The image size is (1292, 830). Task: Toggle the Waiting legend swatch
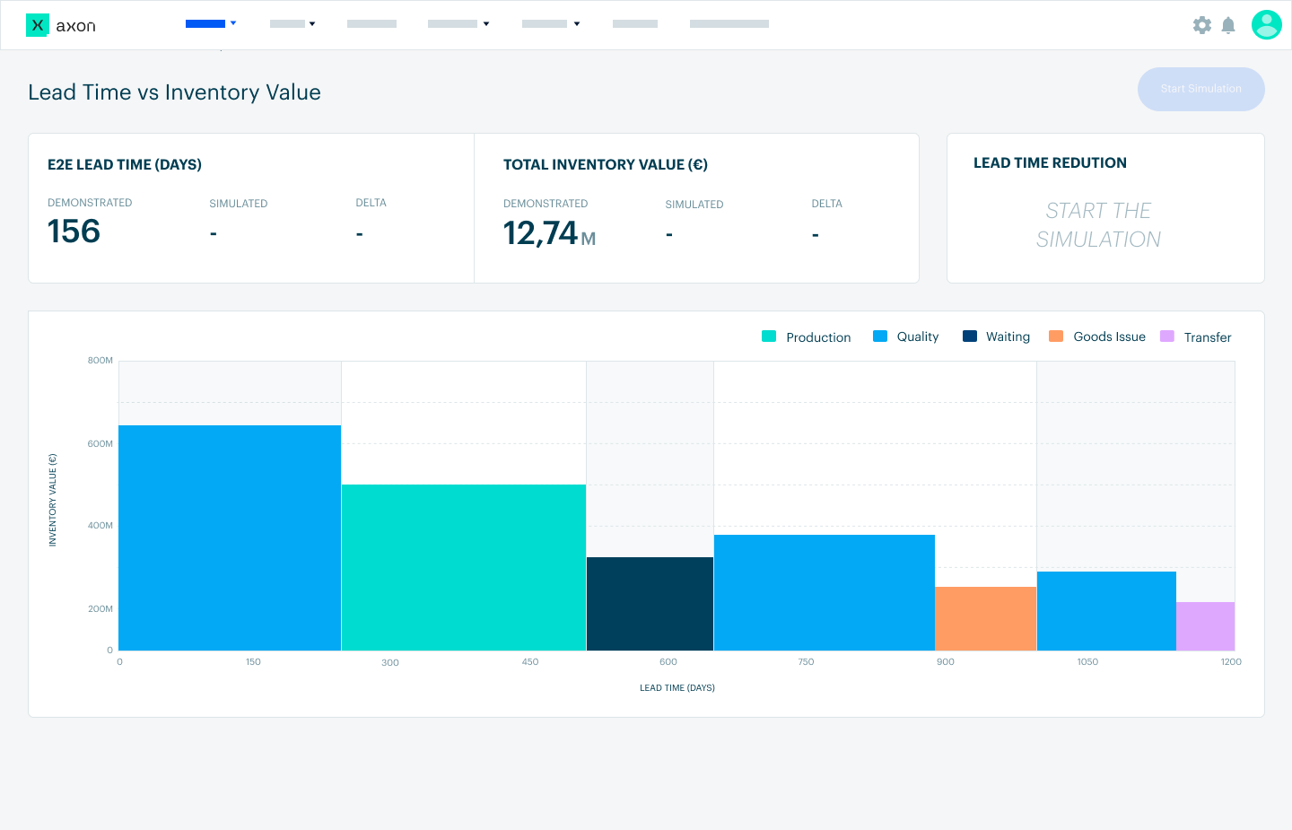(x=970, y=336)
